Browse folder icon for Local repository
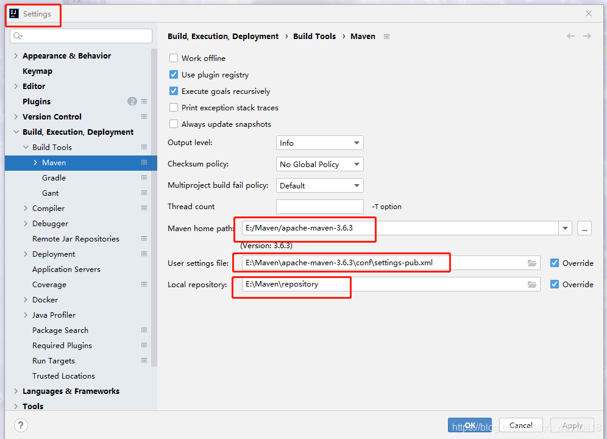Image resolution: width=607 pixels, height=439 pixels. coord(532,284)
